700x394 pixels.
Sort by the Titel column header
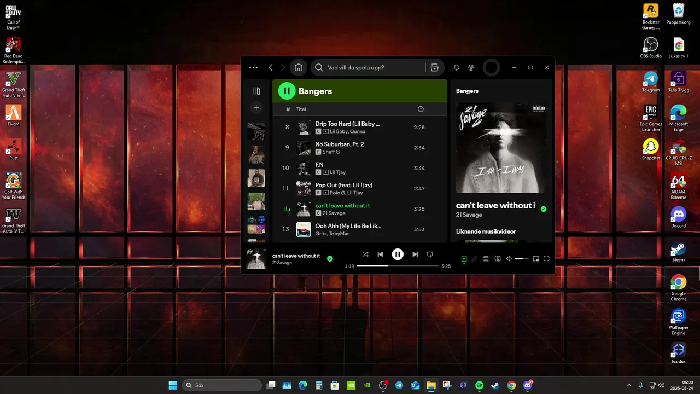click(301, 109)
